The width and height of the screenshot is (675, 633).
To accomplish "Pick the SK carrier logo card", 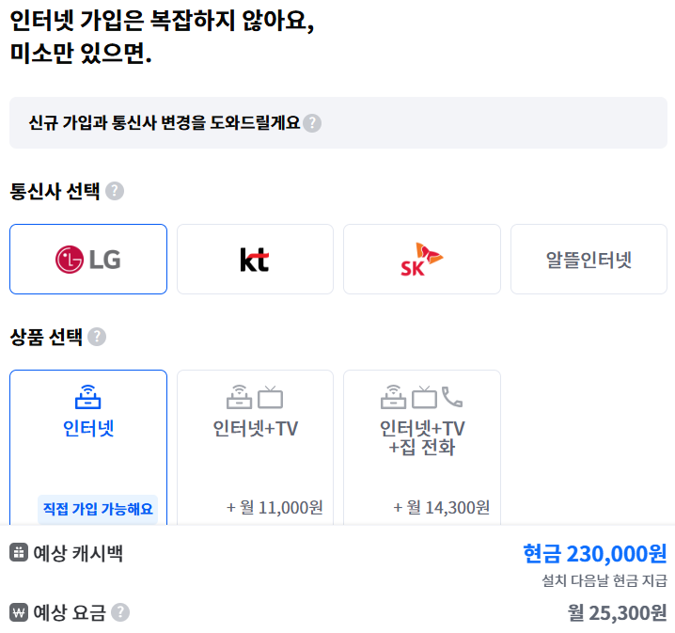I will tap(422, 259).
